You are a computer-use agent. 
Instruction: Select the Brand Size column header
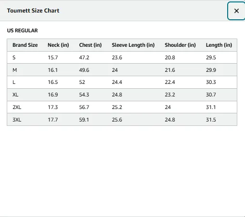click(x=25, y=45)
